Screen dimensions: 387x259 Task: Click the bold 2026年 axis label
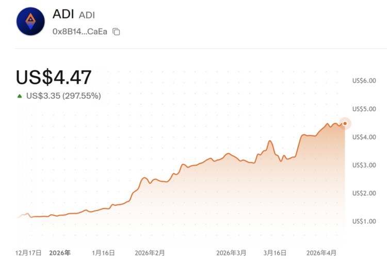coord(60,253)
